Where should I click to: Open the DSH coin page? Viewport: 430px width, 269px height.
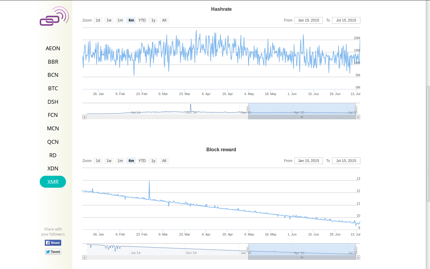tap(53, 102)
